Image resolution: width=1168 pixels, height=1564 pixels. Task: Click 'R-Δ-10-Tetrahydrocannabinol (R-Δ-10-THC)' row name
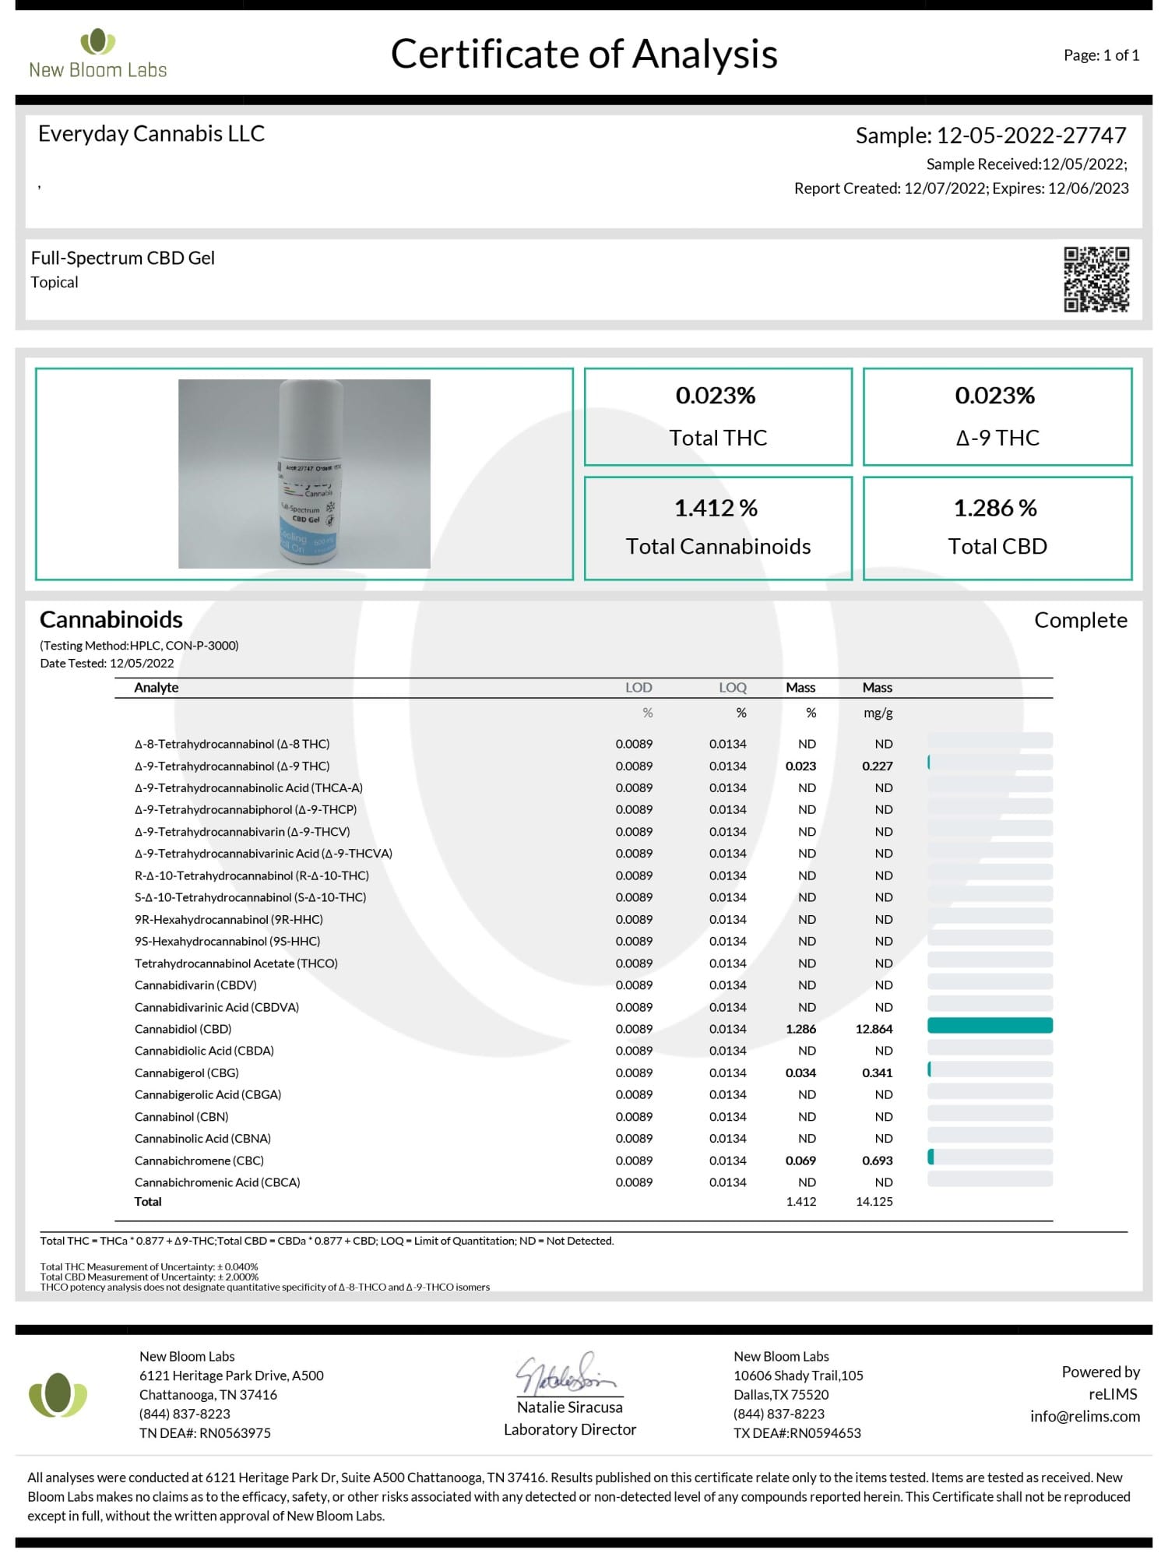(252, 876)
